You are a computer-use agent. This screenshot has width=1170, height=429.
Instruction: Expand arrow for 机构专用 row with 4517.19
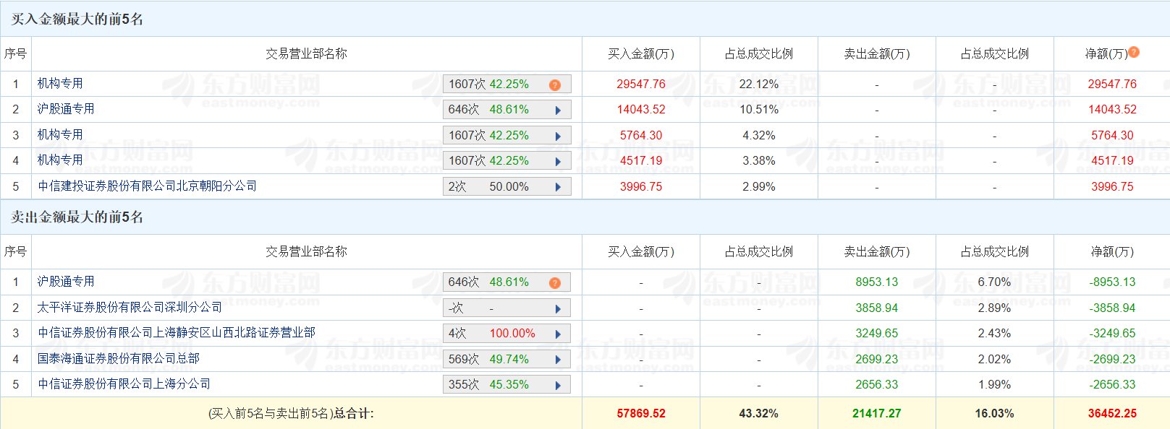558,161
